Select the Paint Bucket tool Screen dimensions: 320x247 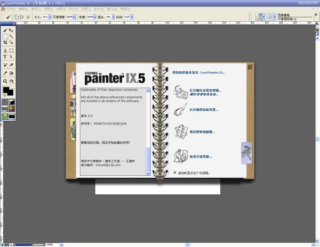pyautogui.click(x=11, y=73)
